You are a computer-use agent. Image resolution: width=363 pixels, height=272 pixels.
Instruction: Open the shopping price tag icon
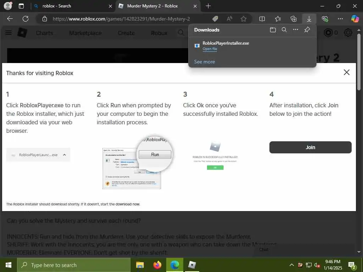(x=215, y=19)
